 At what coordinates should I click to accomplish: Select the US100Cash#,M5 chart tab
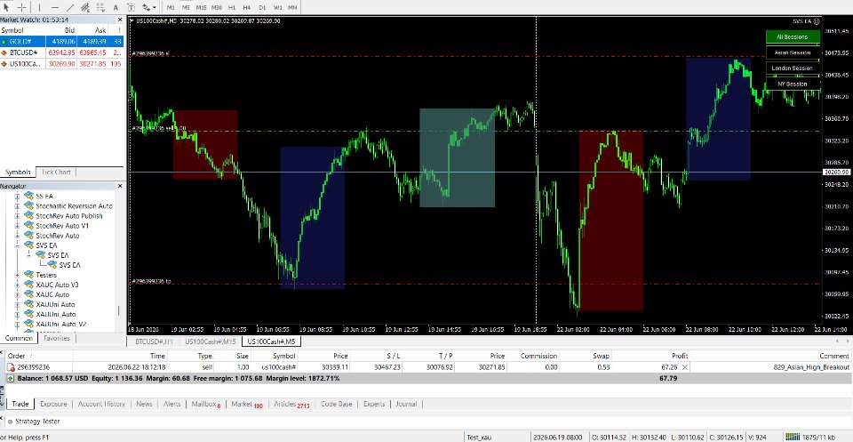click(x=272, y=342)
